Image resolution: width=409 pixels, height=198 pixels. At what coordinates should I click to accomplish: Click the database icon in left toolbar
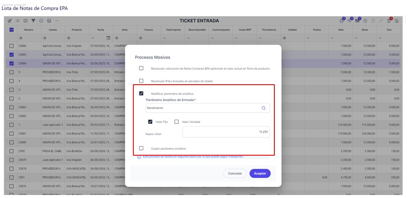coord(49,21)
